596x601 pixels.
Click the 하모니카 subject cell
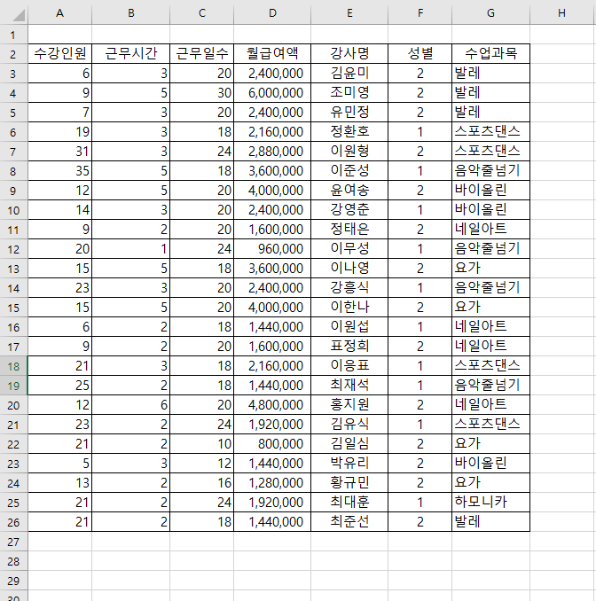click(x=490, y=502)
